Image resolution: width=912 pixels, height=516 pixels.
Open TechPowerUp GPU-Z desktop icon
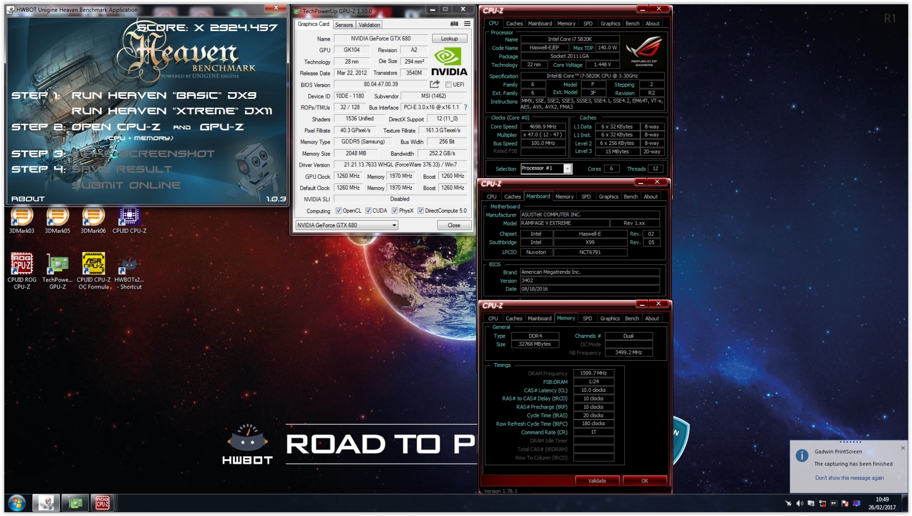coord(57,271)
